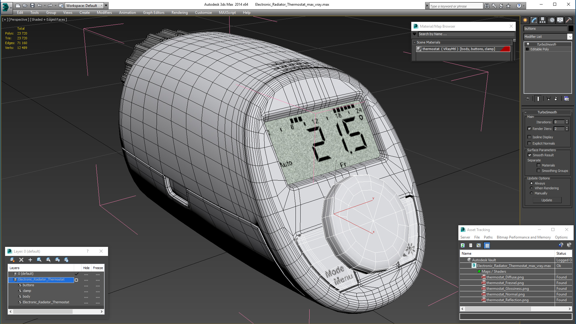
Task: Collapse Electronic_Radiator_Thermostat layer tree
Action: (10, 280)
